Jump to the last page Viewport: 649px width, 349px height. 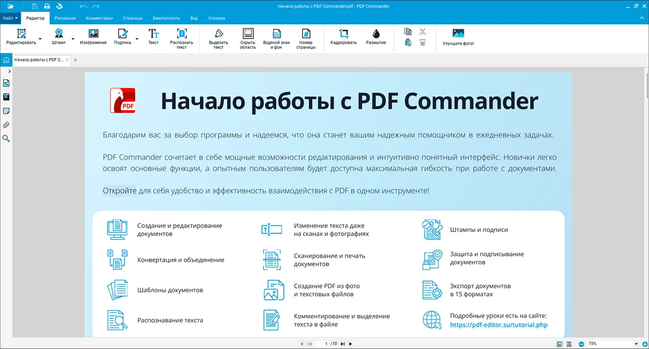click(343, 344)
